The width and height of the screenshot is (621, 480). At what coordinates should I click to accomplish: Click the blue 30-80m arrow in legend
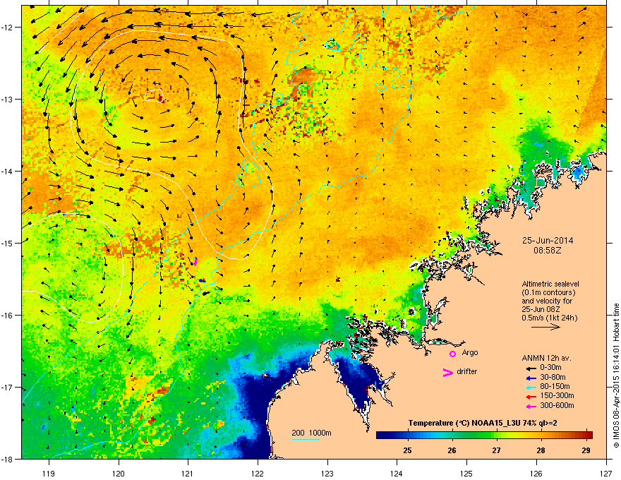click(531, 378)
